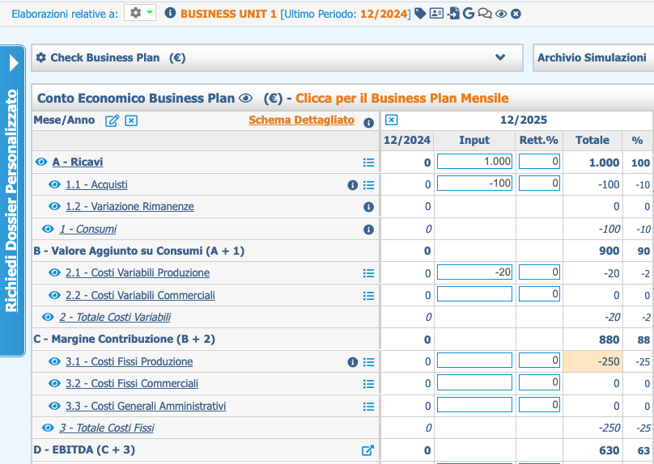This screenshot has height=464, width=654.
Task: Toggle eye icon for 2 - Totale Costi Variabili
Action: [48, 317]
